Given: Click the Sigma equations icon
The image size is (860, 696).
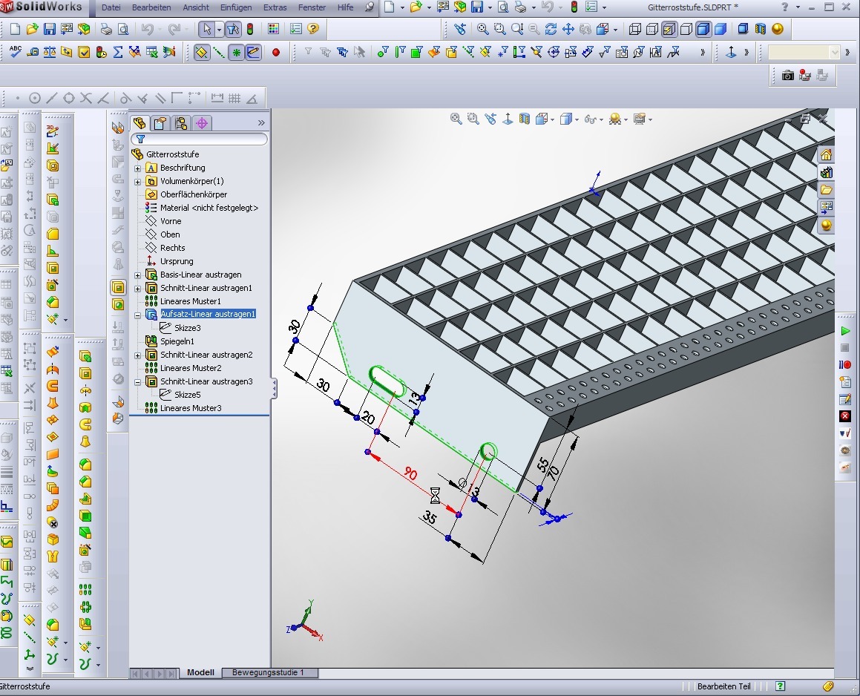Looking at the screenshot, I should (118, 52).
